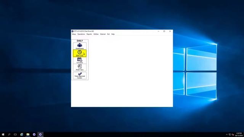
Task: Open File Explorer from taskbar
Action: [28, 134]
